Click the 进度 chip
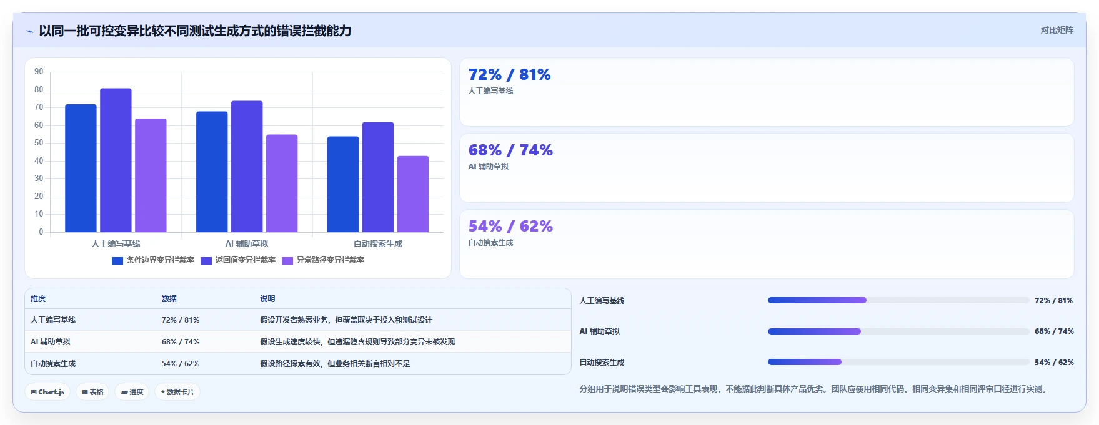This screenshot has height=425, width=1099. click(132, 392)
